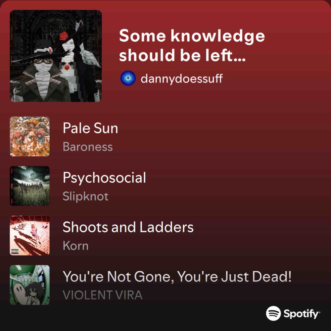Open the VIOLENT VIRA artist name
The image size is (331, 331).
pyautogui.click(x=103, y=295)
